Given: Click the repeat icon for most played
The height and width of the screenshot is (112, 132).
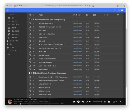Looking at the screenshot, I should point(9,38).
